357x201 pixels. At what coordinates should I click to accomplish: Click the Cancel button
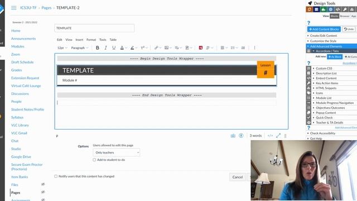[238, 177]
